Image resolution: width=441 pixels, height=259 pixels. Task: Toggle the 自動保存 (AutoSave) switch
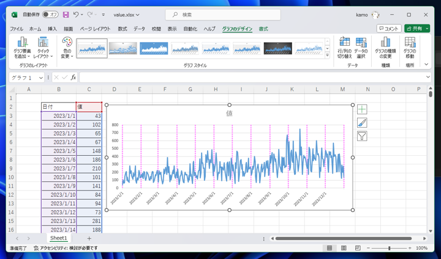point(50,15)
